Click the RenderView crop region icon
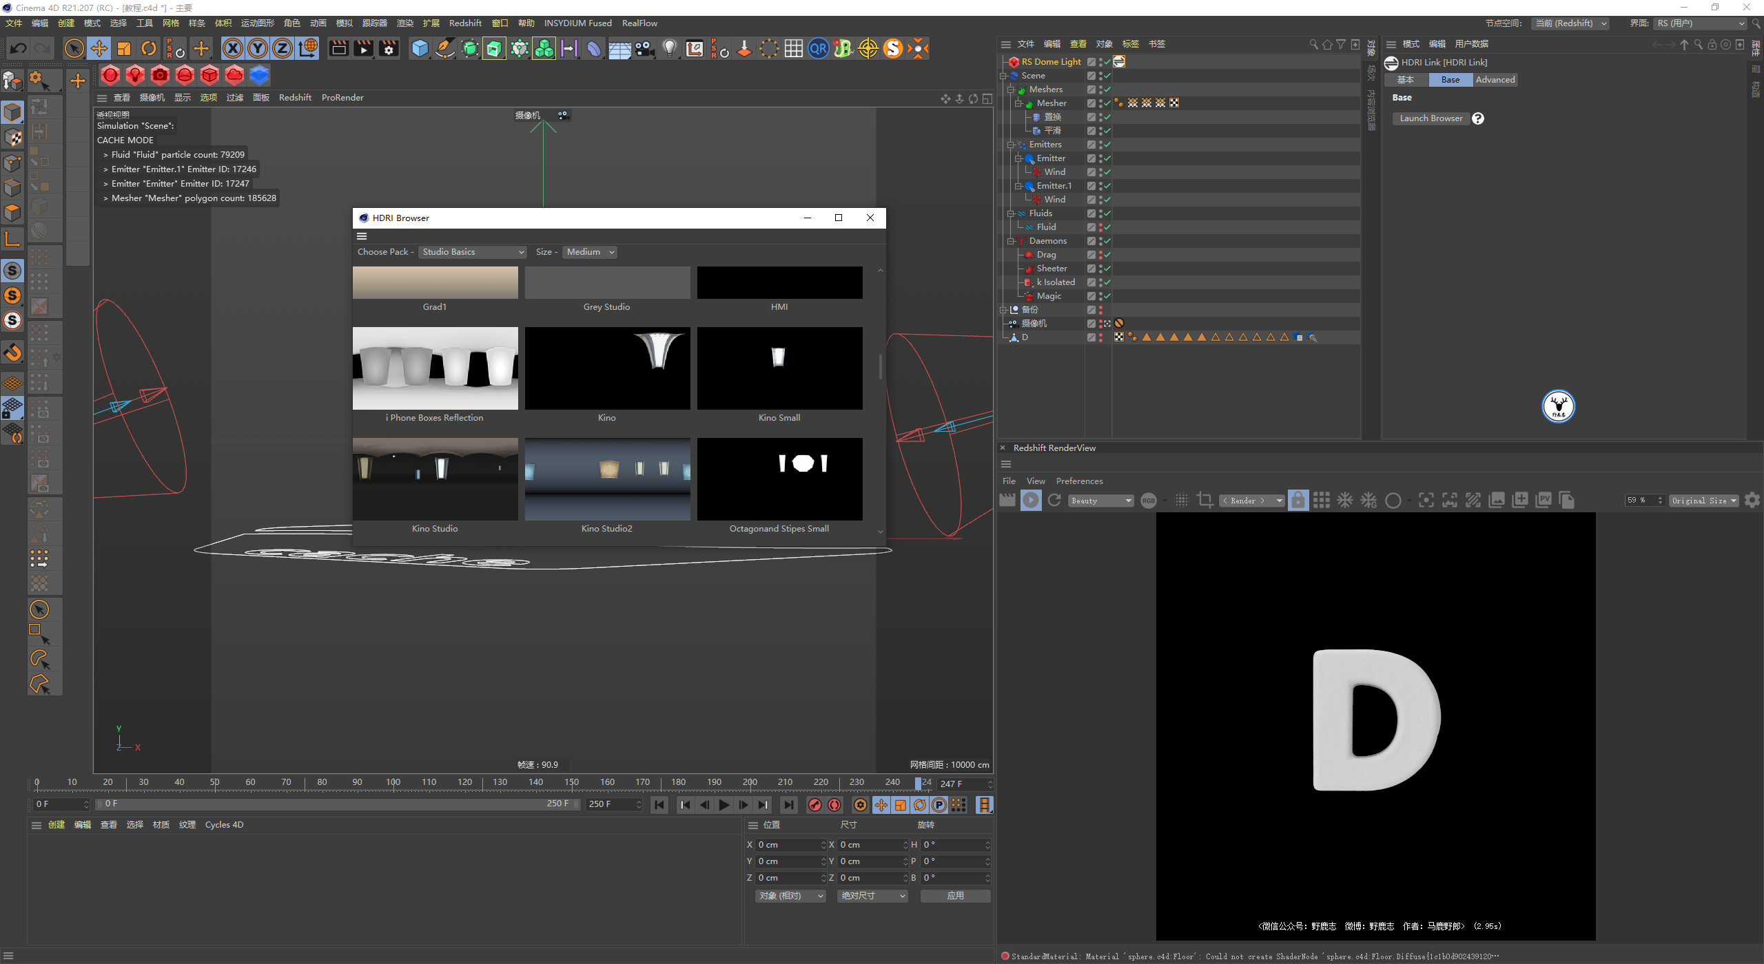This screenshot has width=1764, height=964. coord(1205,501)
